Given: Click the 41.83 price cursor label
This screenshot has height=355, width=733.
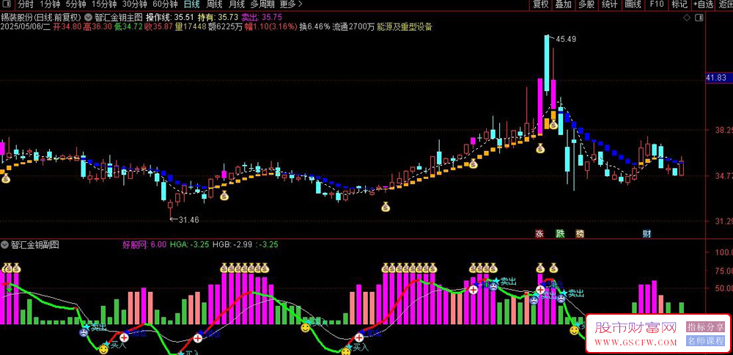Looking at the screenshot, I should click(x=718, y=78).
